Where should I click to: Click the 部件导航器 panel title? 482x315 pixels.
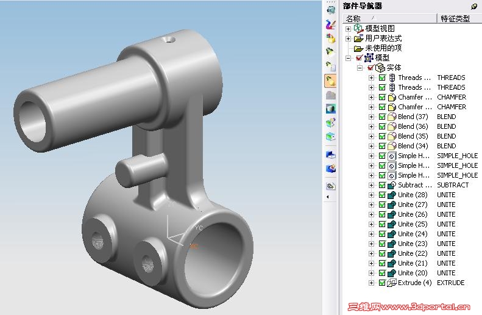[363, 6]
